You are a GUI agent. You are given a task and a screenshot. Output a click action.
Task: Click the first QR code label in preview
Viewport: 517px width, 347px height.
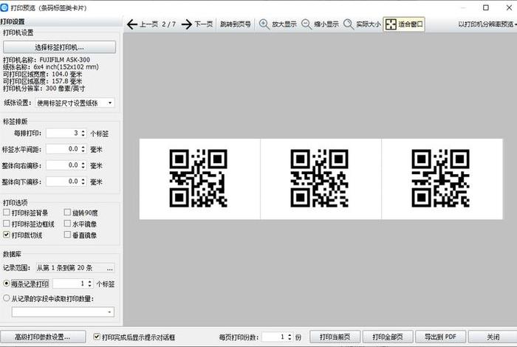tap(199, 178)
